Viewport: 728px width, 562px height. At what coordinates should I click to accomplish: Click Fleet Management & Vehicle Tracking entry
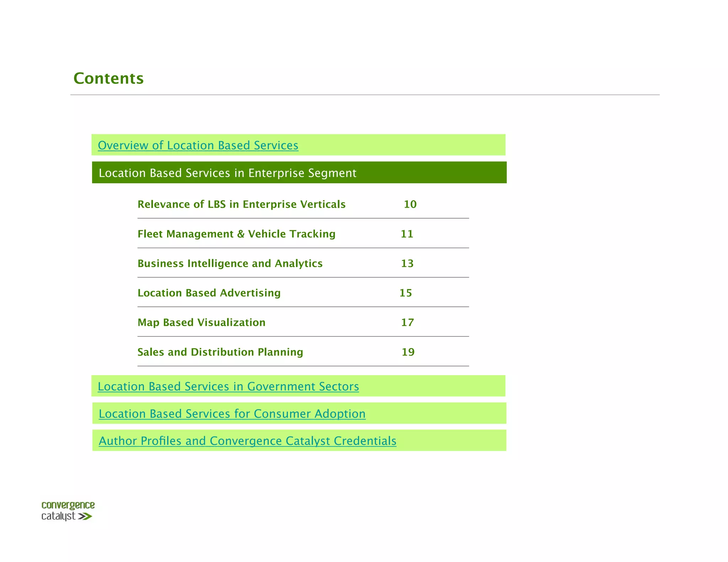pyautogui.click(x=236, y=234)
